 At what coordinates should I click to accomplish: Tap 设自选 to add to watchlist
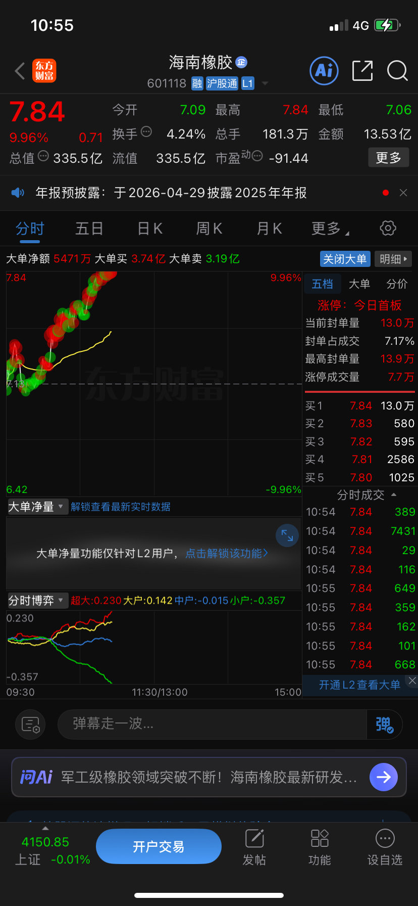click(385, 847)
